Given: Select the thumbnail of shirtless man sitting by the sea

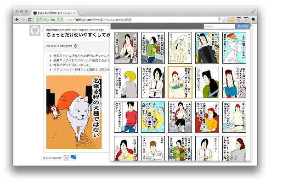Looking at the screenshot, I should coord(234,117).
